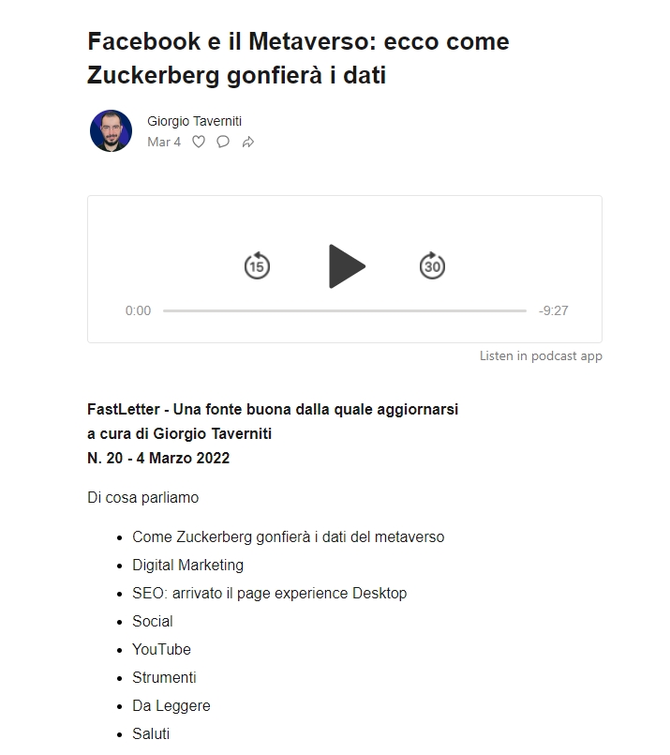
Task: Click the Facebook e il Metaverso article title
Action: click(298, 58)
